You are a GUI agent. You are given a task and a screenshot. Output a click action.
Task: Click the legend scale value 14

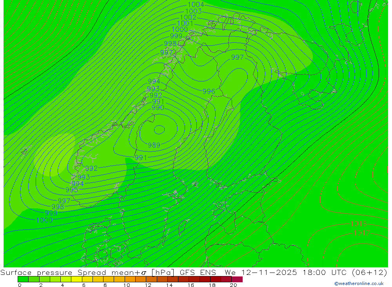click(x=169, y=285)
